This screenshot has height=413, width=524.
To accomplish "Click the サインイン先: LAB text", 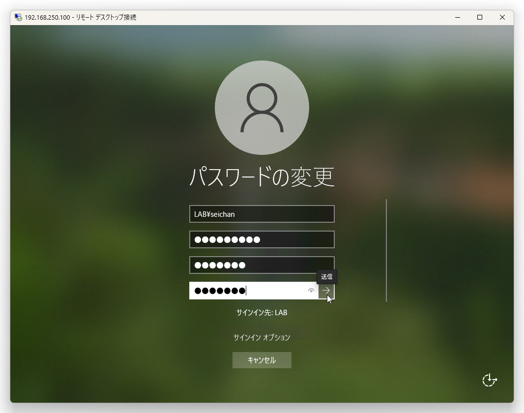I will [262, 312].
